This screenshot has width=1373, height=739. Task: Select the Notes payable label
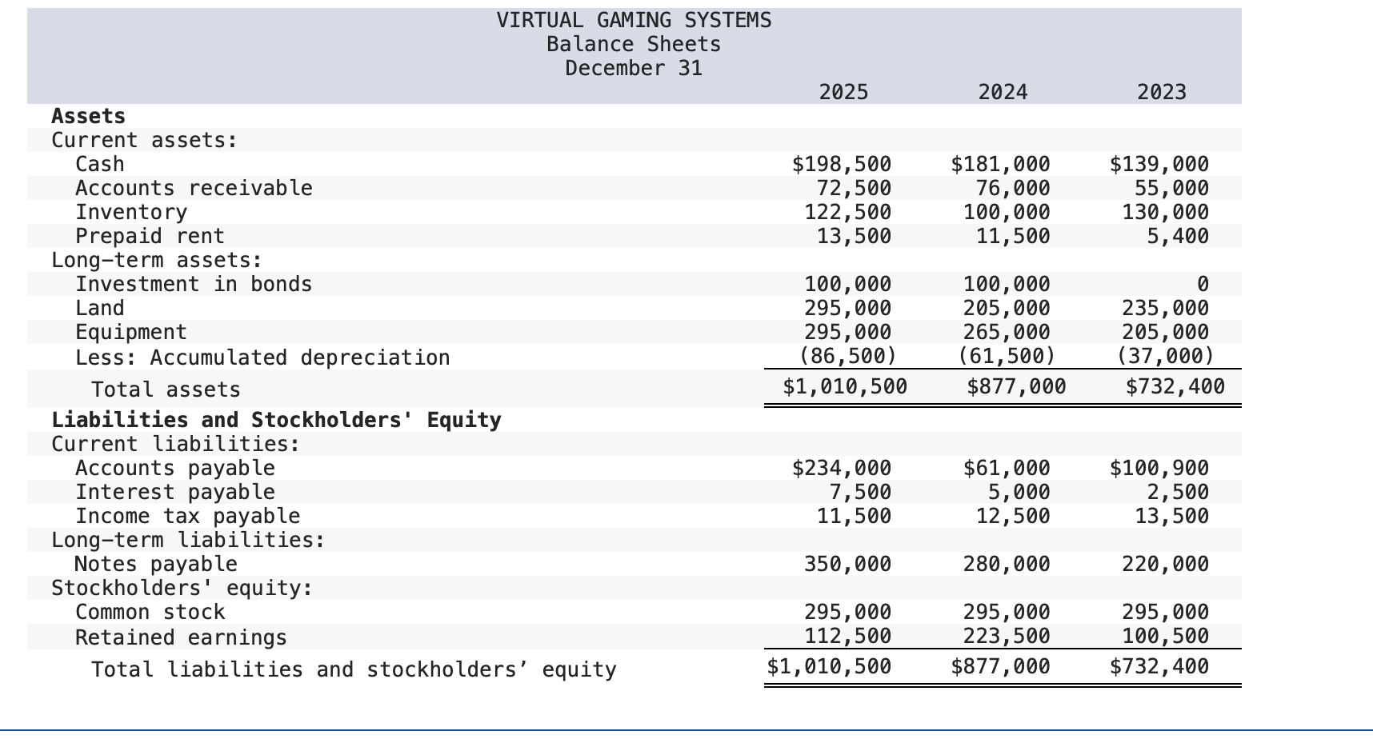point(156,564)
